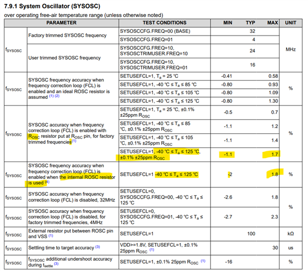Select the highlighted minimum value -1.1
308x271 pixels.
point(228,155)
